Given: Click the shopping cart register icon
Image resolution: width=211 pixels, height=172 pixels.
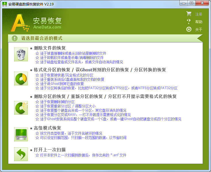Looking at the screenshot, I should tap(189, 14).
